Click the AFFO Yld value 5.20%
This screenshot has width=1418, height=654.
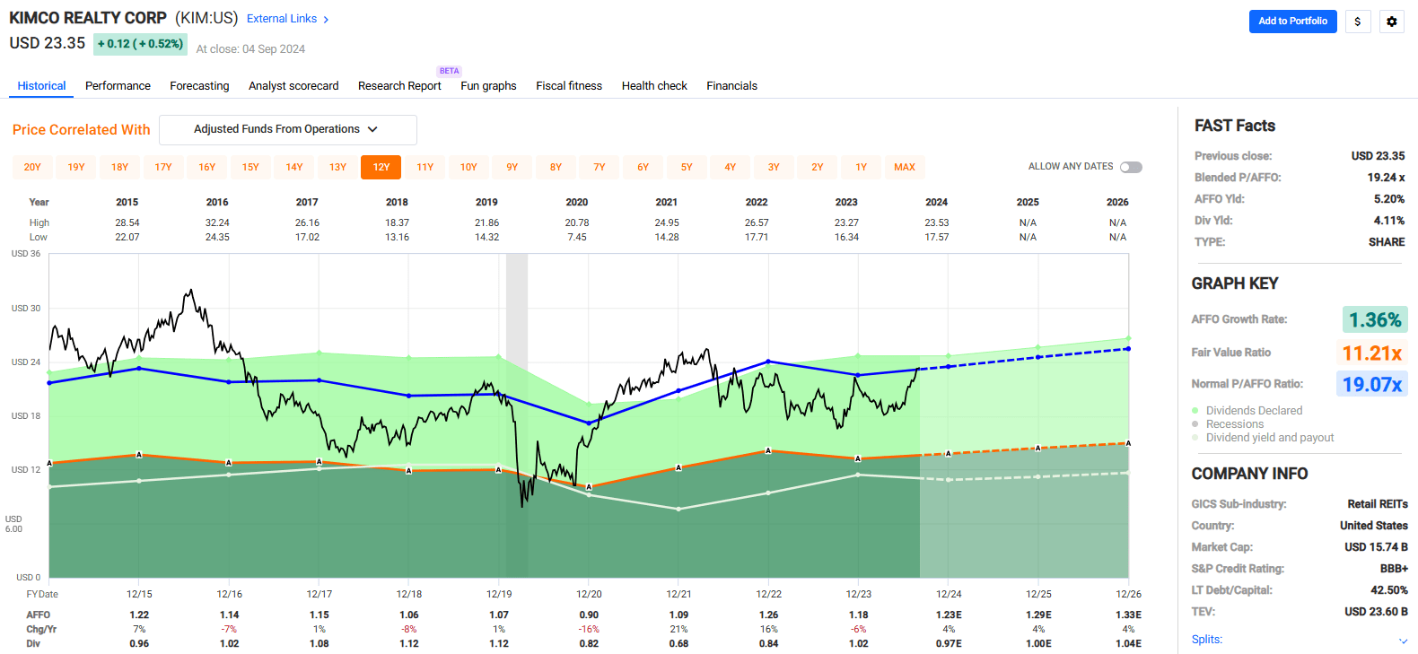(x=1389, y=199)
